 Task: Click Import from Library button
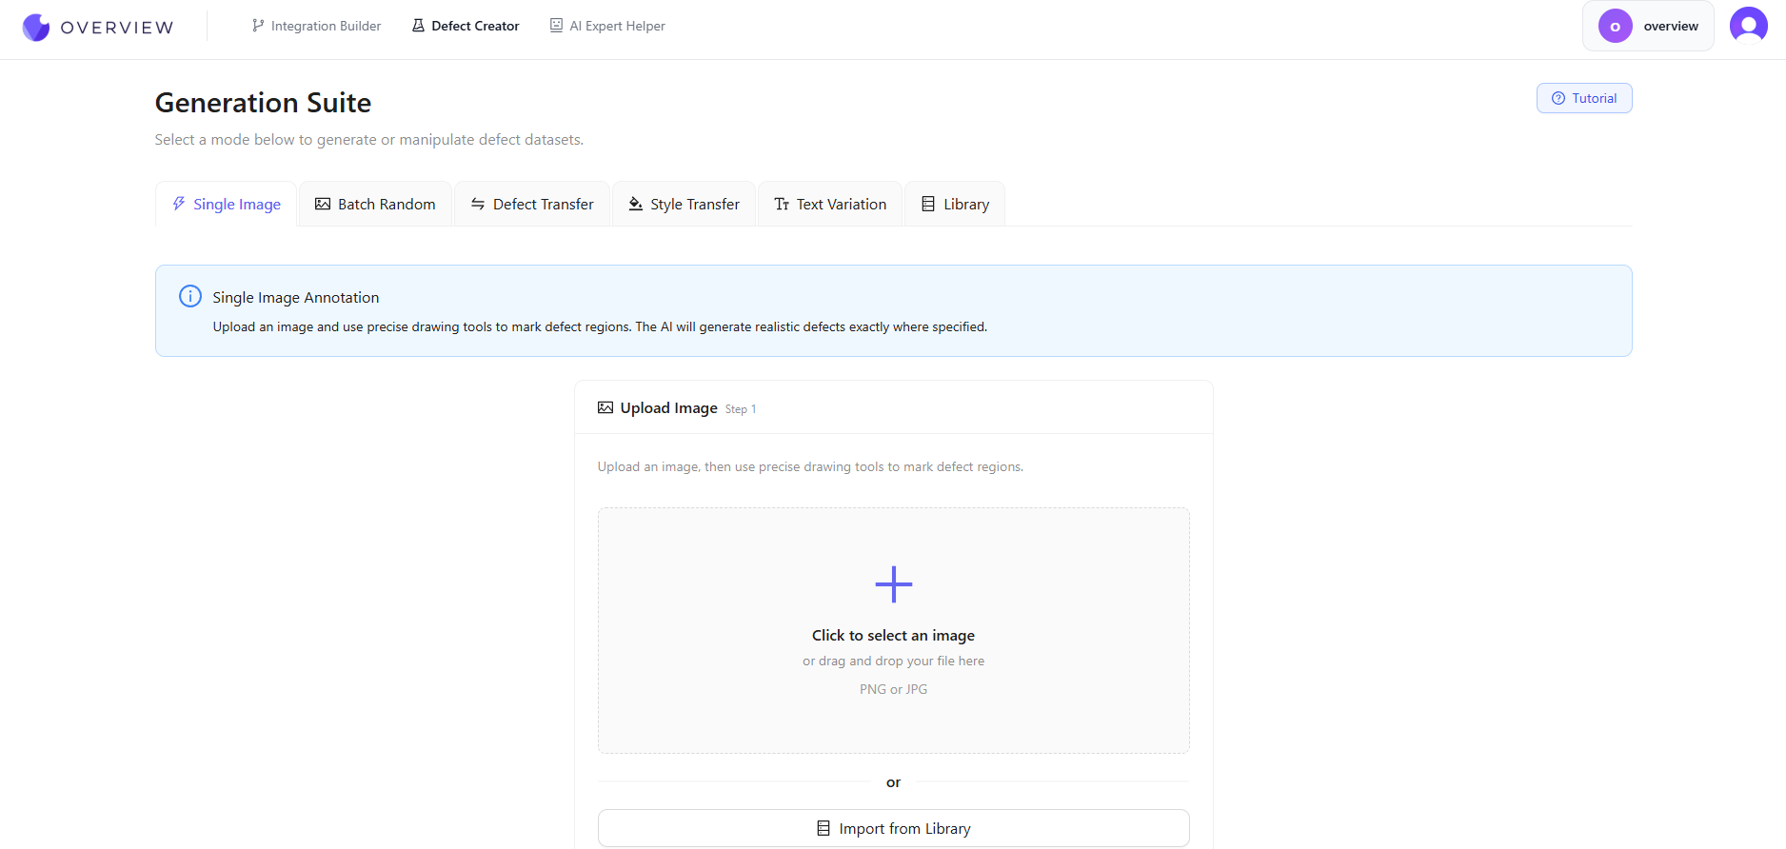(893, 828)
